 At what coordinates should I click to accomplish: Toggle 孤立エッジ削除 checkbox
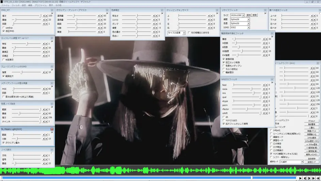tap(224, 62)
